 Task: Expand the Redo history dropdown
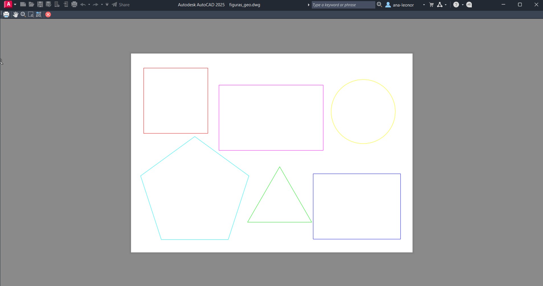[102, 5]
